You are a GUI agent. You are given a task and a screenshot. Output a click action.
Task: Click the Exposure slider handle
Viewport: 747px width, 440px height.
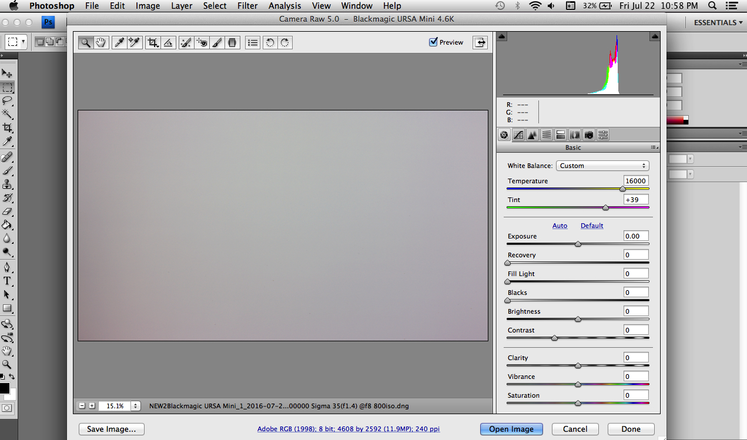point(578,244)
